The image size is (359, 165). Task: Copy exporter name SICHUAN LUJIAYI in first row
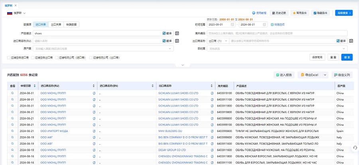coord(212,93)
